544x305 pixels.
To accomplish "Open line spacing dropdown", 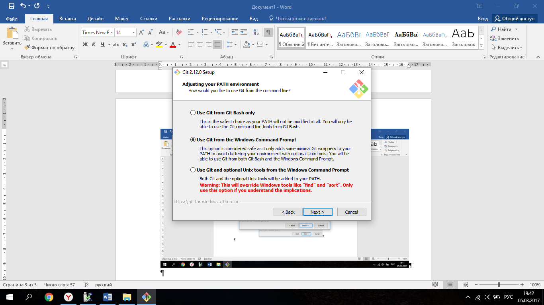I will pos(231,44).
